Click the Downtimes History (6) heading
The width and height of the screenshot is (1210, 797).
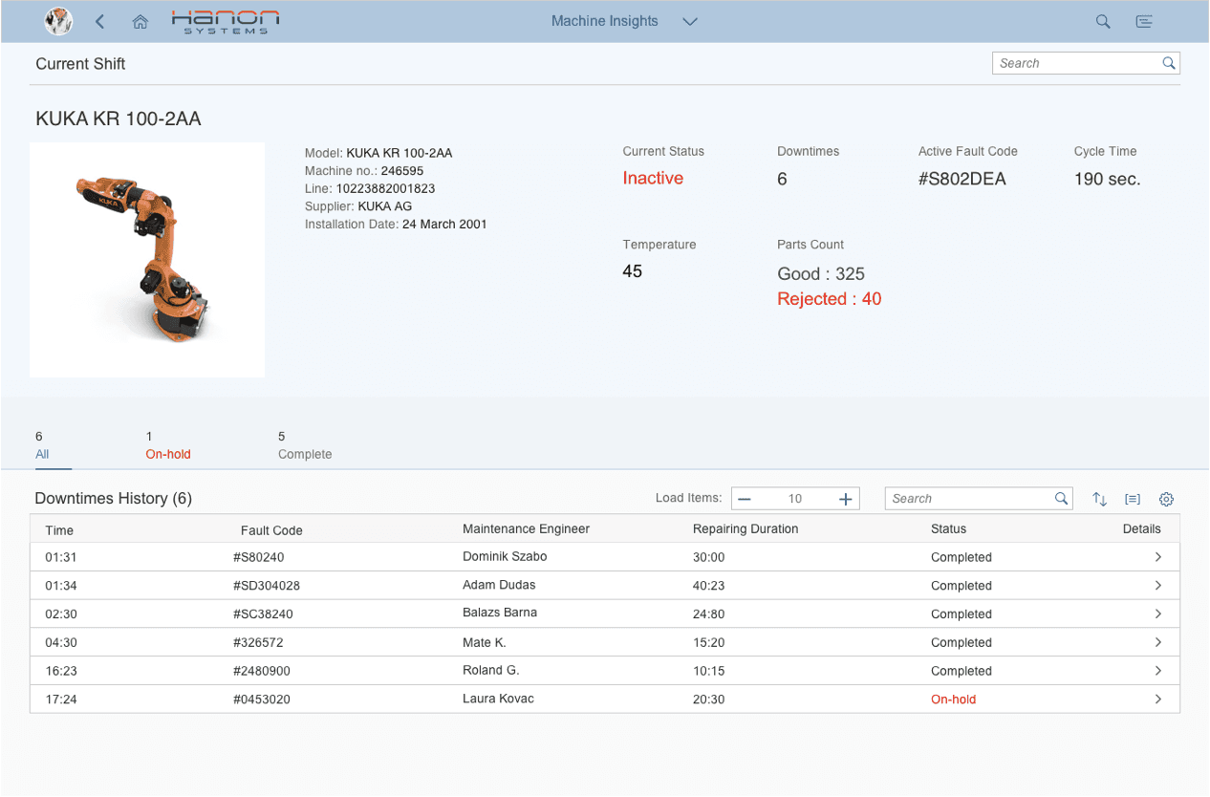pyautogui.click(x=114, y=499)
